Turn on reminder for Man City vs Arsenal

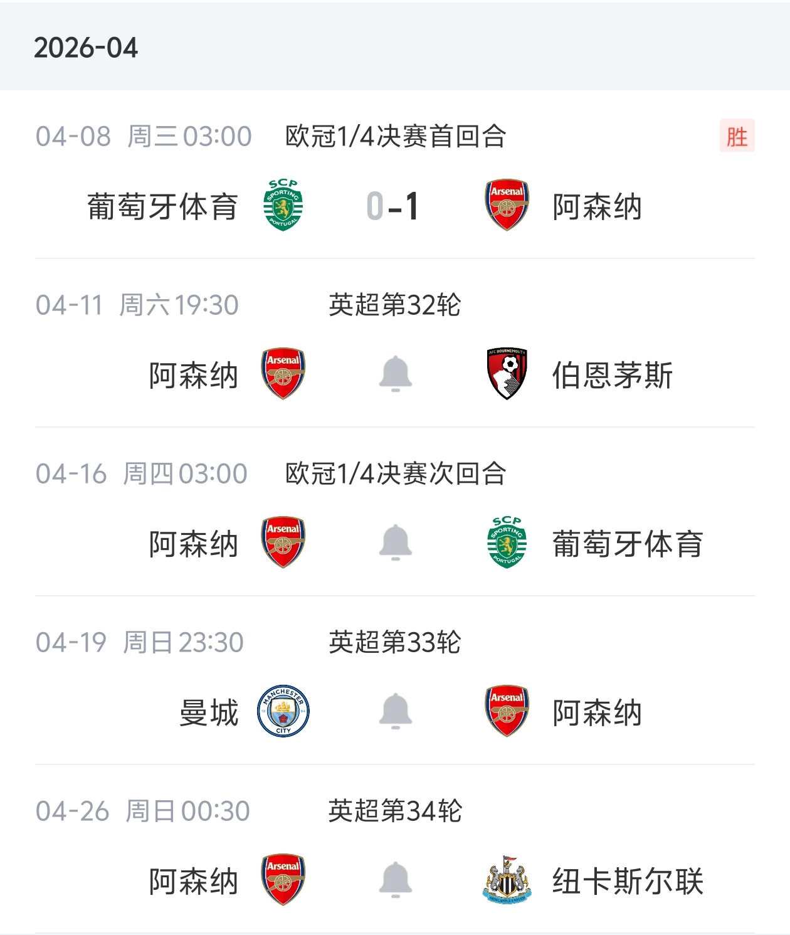click(395, 710)
